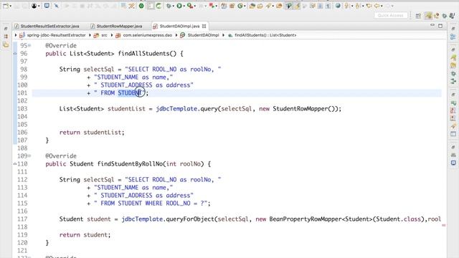
Task: Click findStudentByRollNo method name on line 110
Action: point(130,164)
